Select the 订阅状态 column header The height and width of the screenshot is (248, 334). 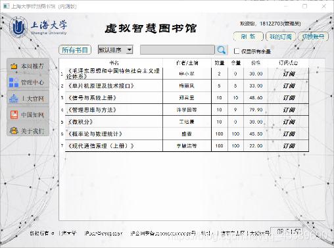[289, 63]
